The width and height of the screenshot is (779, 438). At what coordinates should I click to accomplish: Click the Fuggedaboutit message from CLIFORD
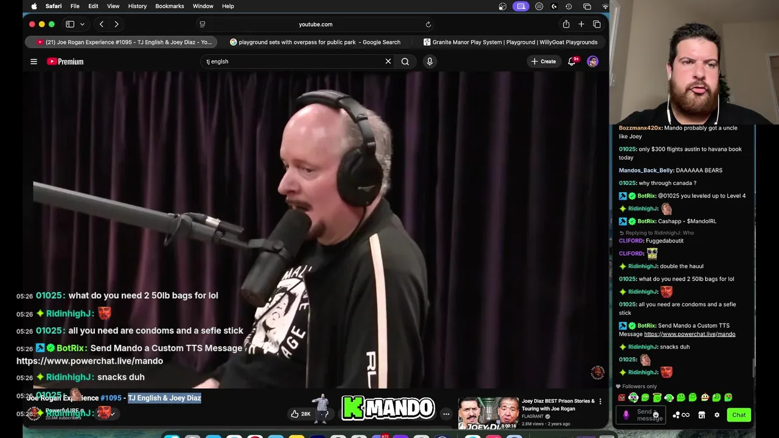click(665, 241)
